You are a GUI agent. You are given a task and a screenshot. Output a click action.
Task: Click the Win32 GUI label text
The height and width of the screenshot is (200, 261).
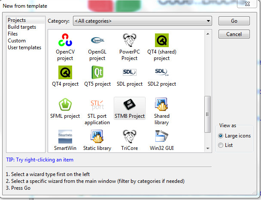click(x=162, y=148)
